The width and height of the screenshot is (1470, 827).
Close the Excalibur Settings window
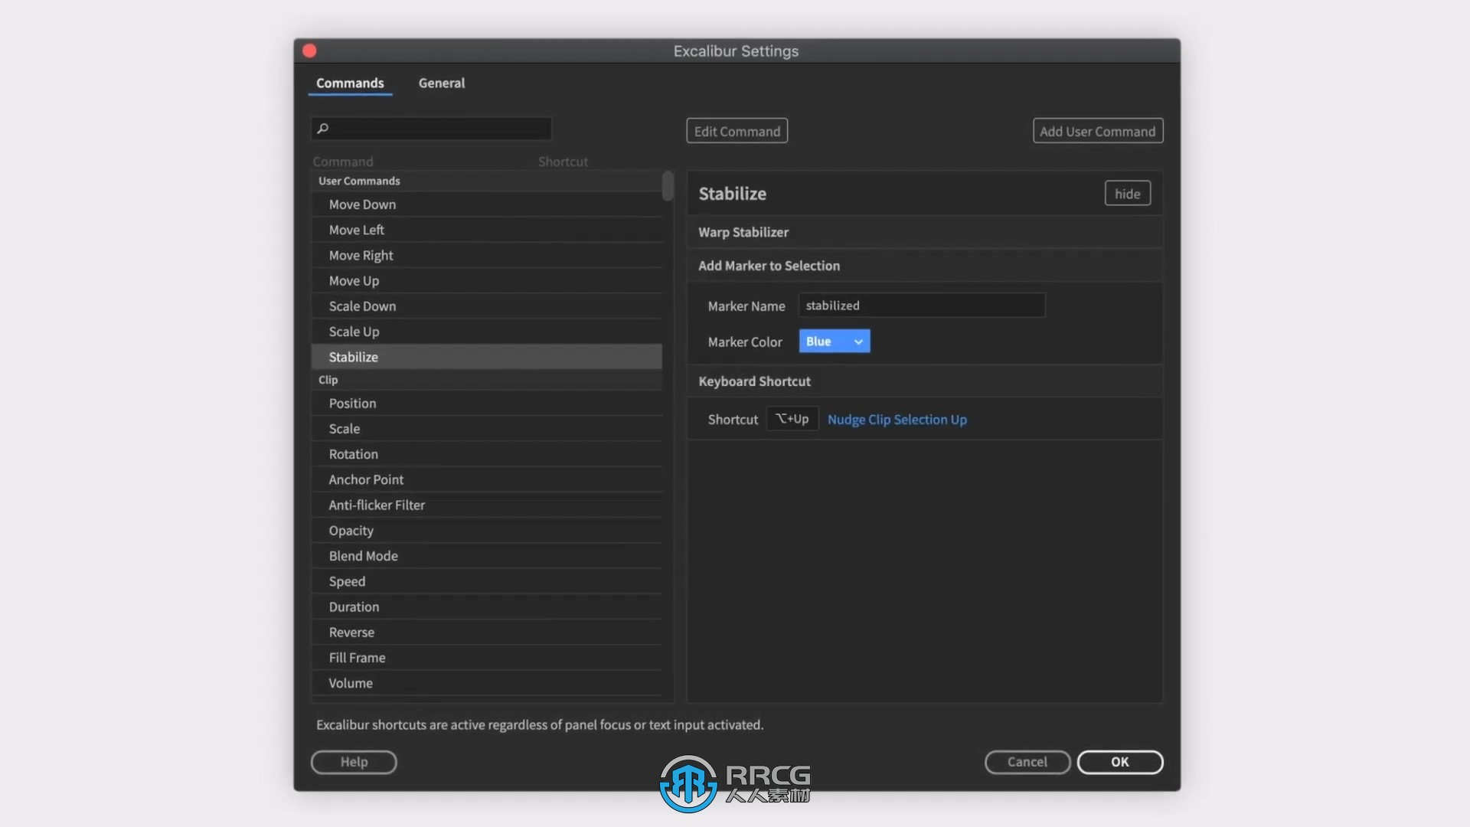pyautogui.click(x=309, y=51)
